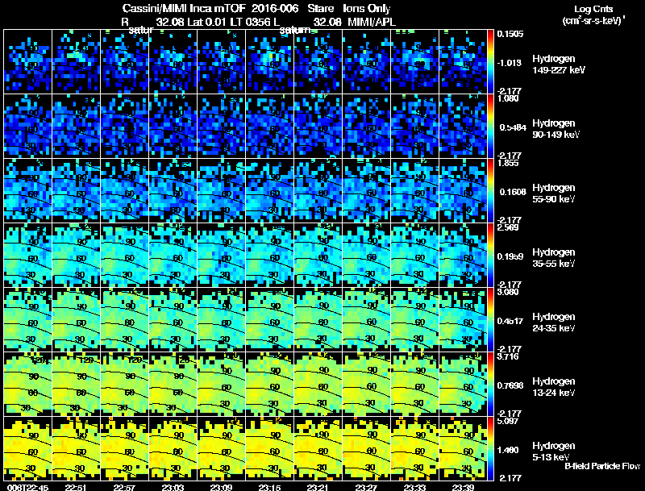The width and height of the screenshot is (645, 491).
Task: Click the '23:27' time label
Action: 366,488
